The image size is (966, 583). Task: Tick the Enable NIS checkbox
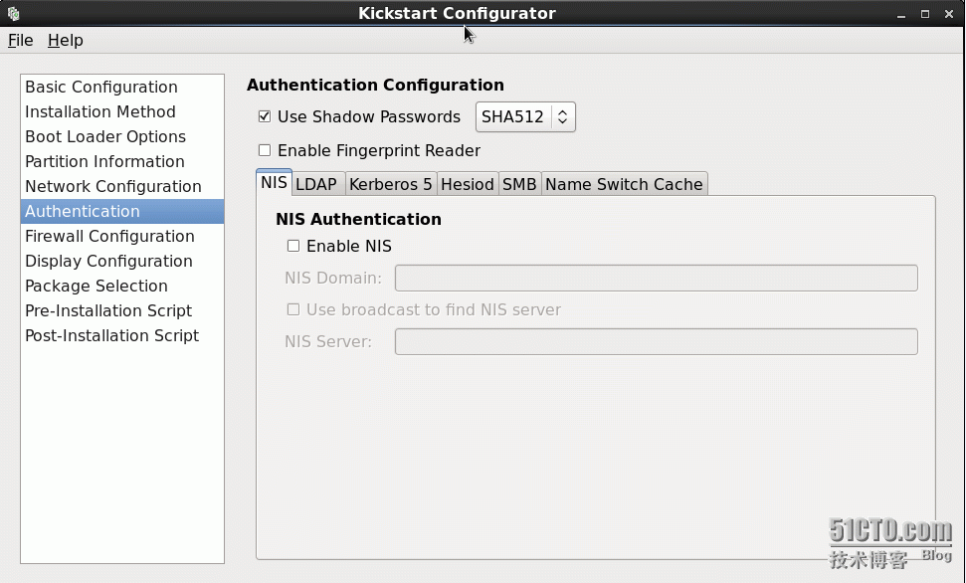tap(293, 246)
